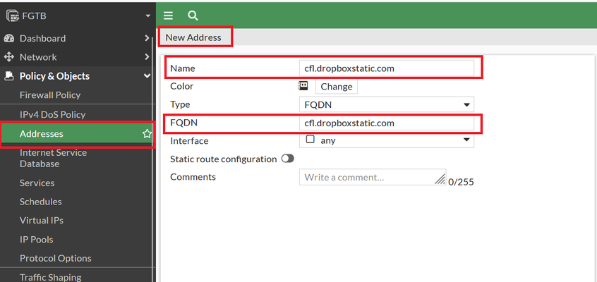Open the FGTB VDOM selector dropdown
This screenshot has height=282, width=597.
(x=148, y=16)
